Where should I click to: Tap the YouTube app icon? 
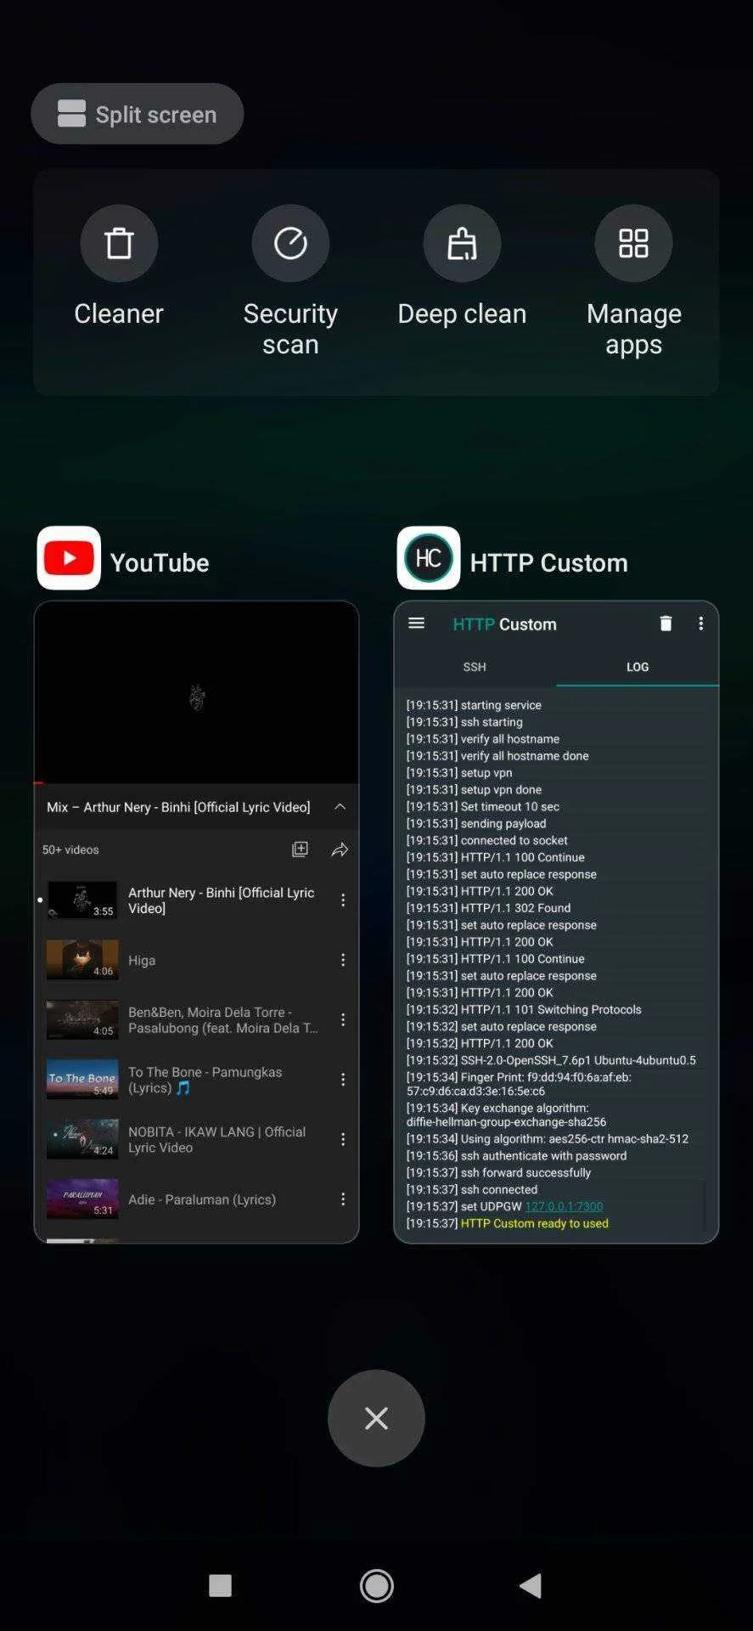click(x=69, y=558)
